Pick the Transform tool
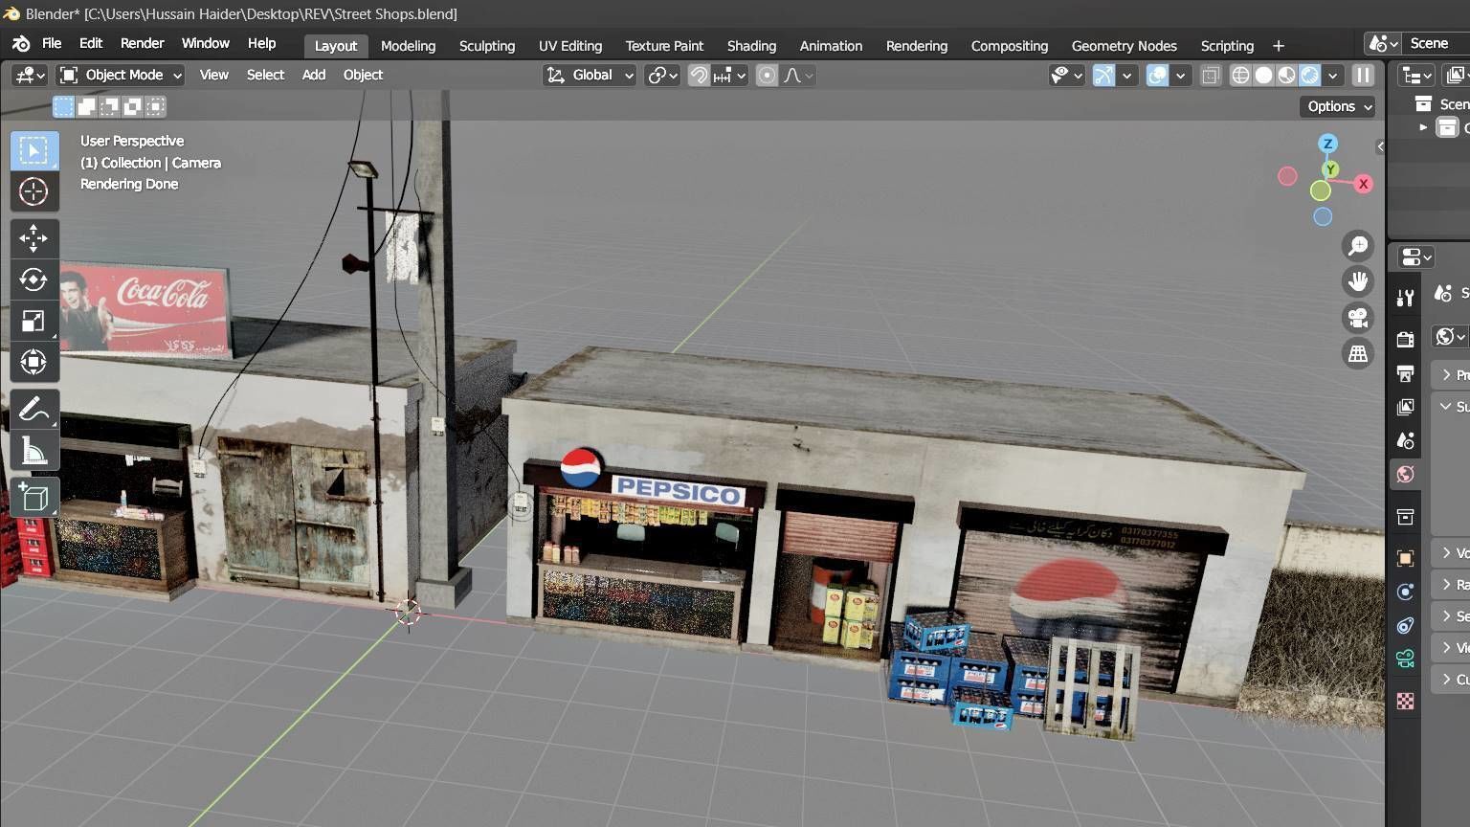Screen dimensions: 1470x827 (34, 362)
